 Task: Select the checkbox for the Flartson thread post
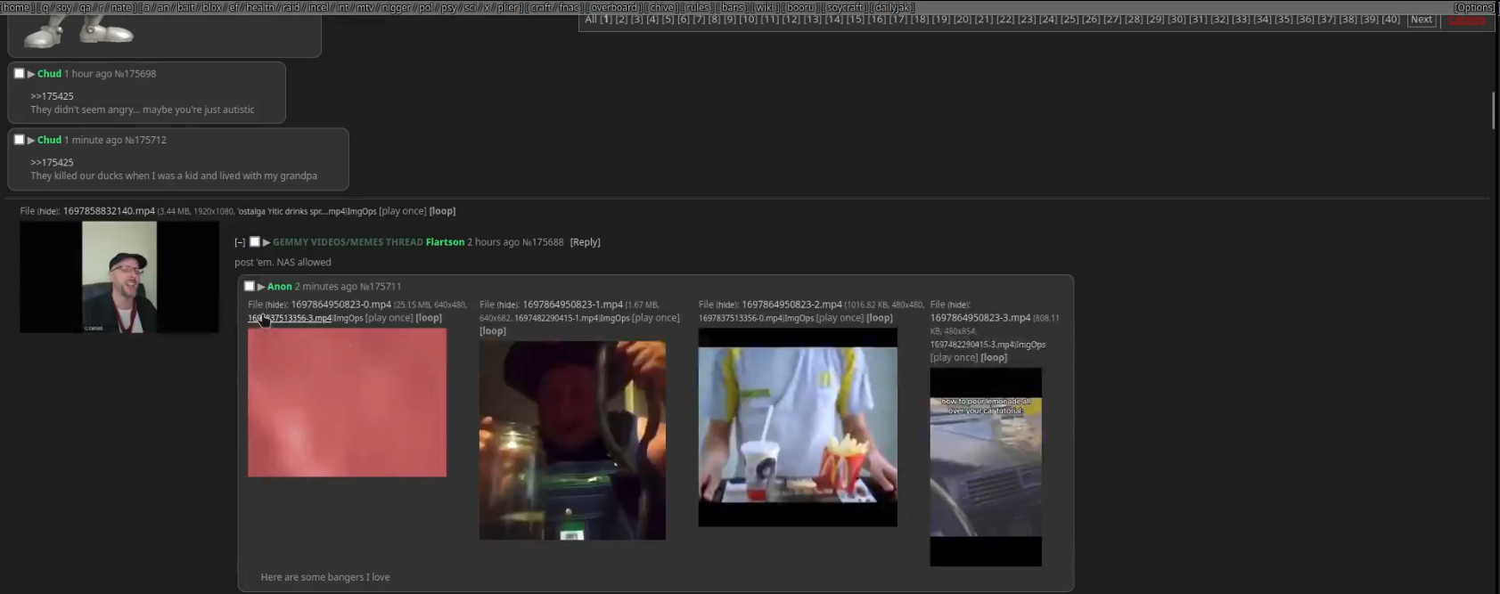pos(254,241)
